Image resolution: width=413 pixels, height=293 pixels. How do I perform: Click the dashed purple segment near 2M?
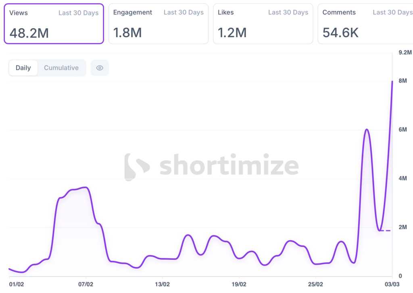[x=385, y=231]
